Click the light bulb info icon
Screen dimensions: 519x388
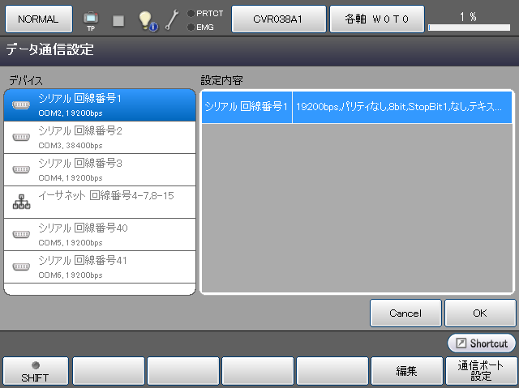click(147, 19)
